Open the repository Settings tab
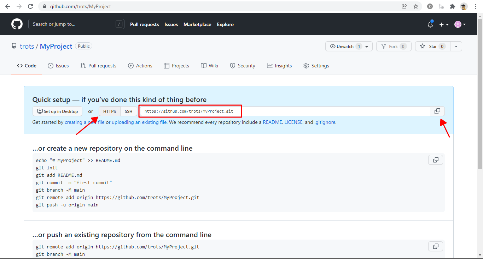 click(316, 66)
